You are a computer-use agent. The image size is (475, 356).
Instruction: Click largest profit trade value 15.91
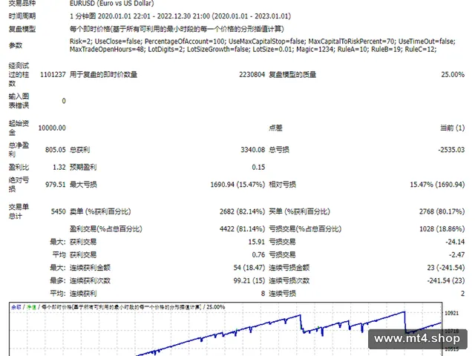tap(256, 242)
